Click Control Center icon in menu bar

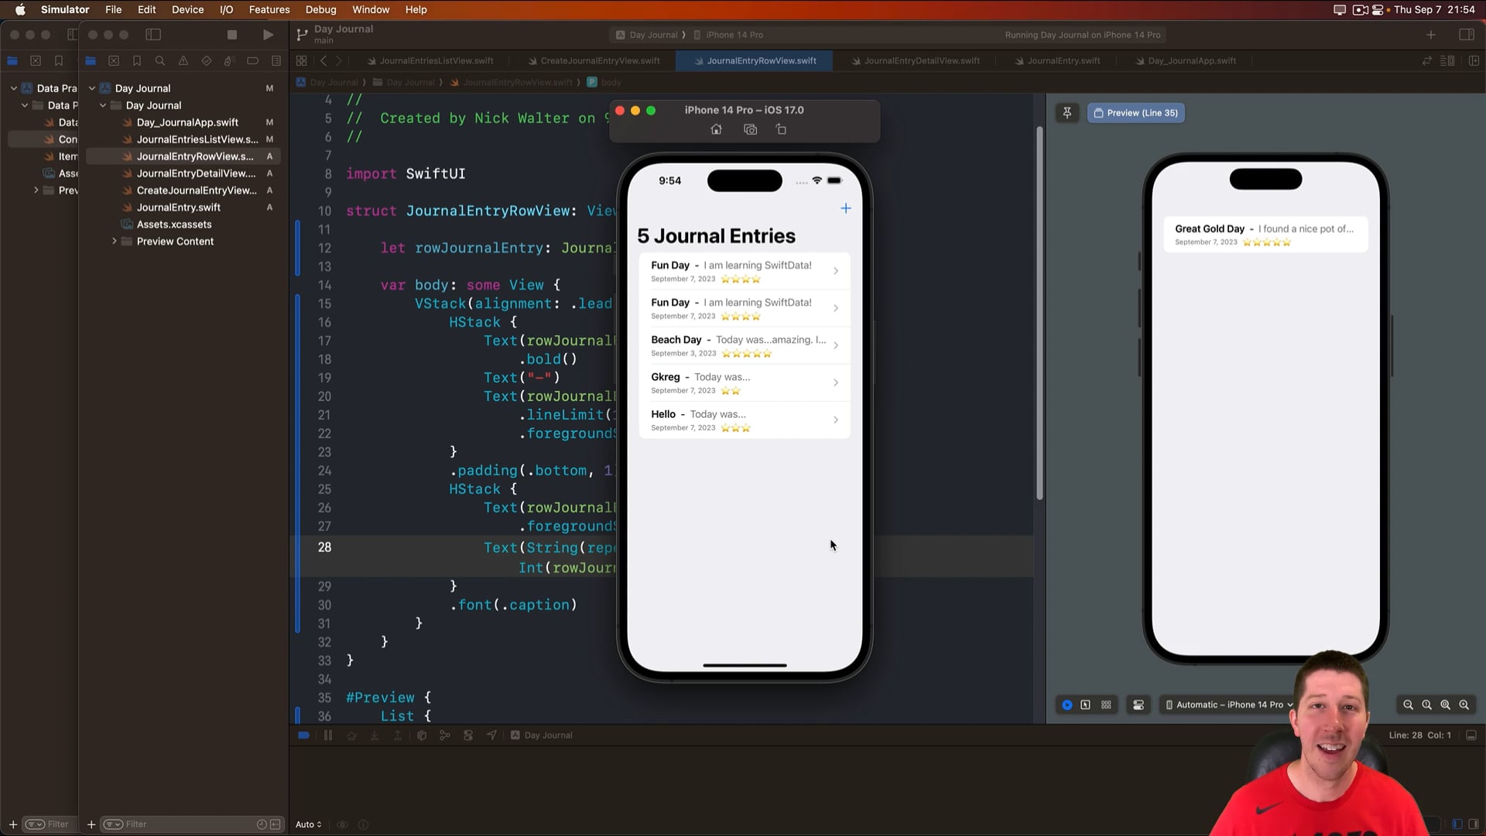(x=1378, y=10)
